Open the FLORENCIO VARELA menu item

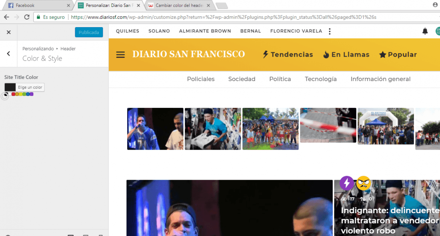296,31
